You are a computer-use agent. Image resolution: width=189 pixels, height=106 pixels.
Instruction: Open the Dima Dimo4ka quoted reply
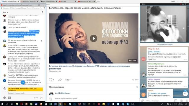click(x=167, y=53)
